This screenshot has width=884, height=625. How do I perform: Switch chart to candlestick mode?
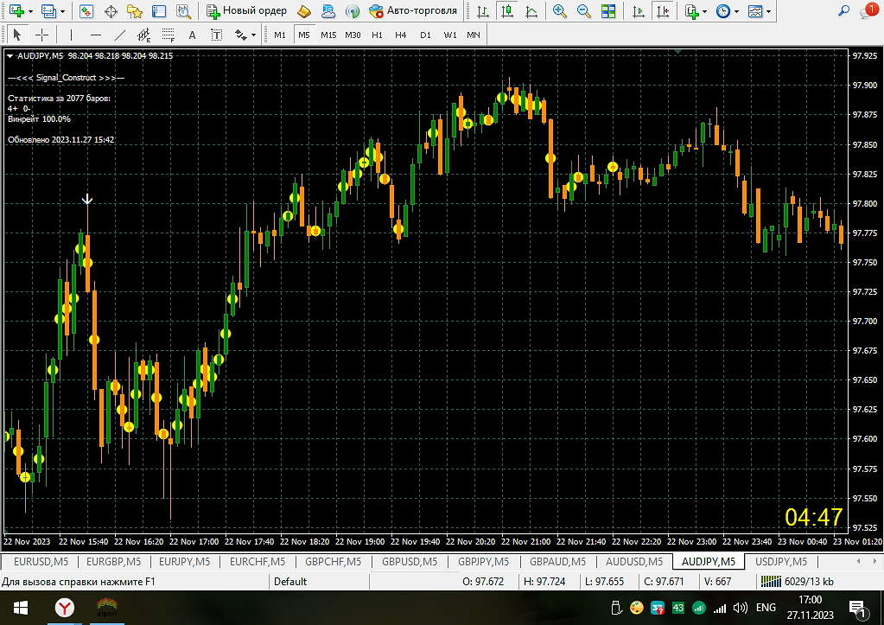(507, 10)
